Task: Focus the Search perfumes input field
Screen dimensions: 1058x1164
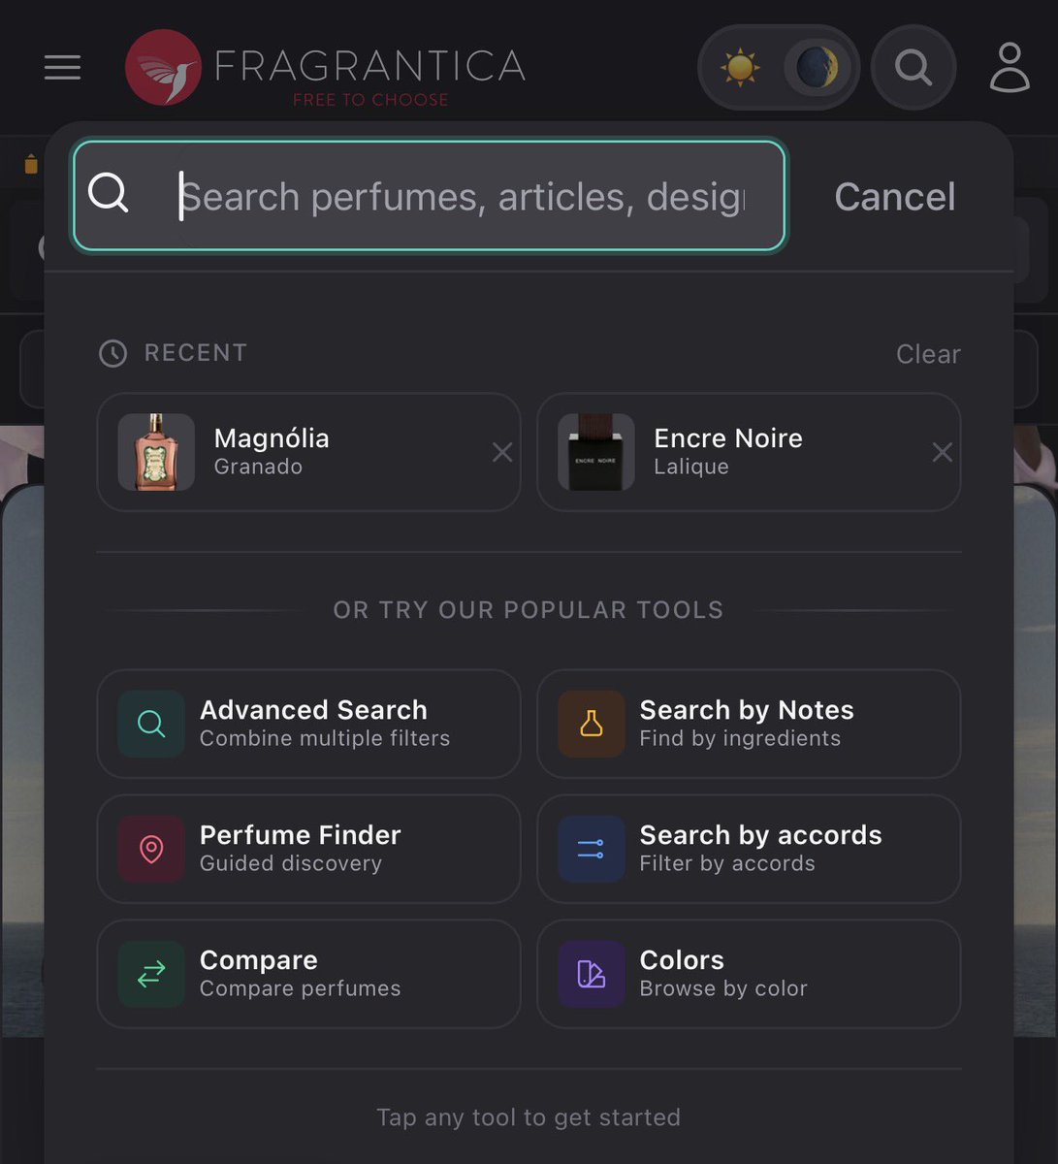Action: [x=430, y=196]
